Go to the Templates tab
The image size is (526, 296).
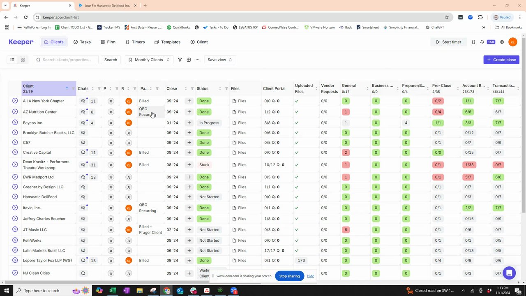point(167,42)
